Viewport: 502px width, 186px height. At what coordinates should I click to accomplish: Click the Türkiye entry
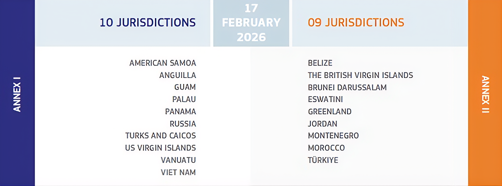pyautogui.click(x=323, y=160)
